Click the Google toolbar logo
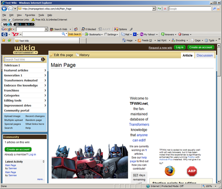The height and width of the screenshot is (189, 222). pyautogui.click(x=7, y=29)
